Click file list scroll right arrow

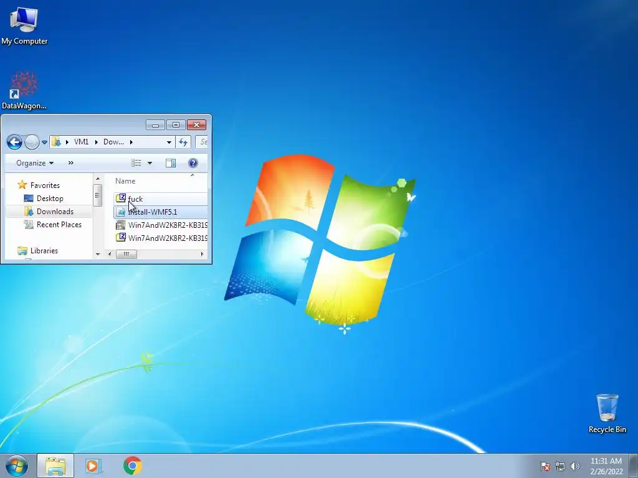coord(202,254)
